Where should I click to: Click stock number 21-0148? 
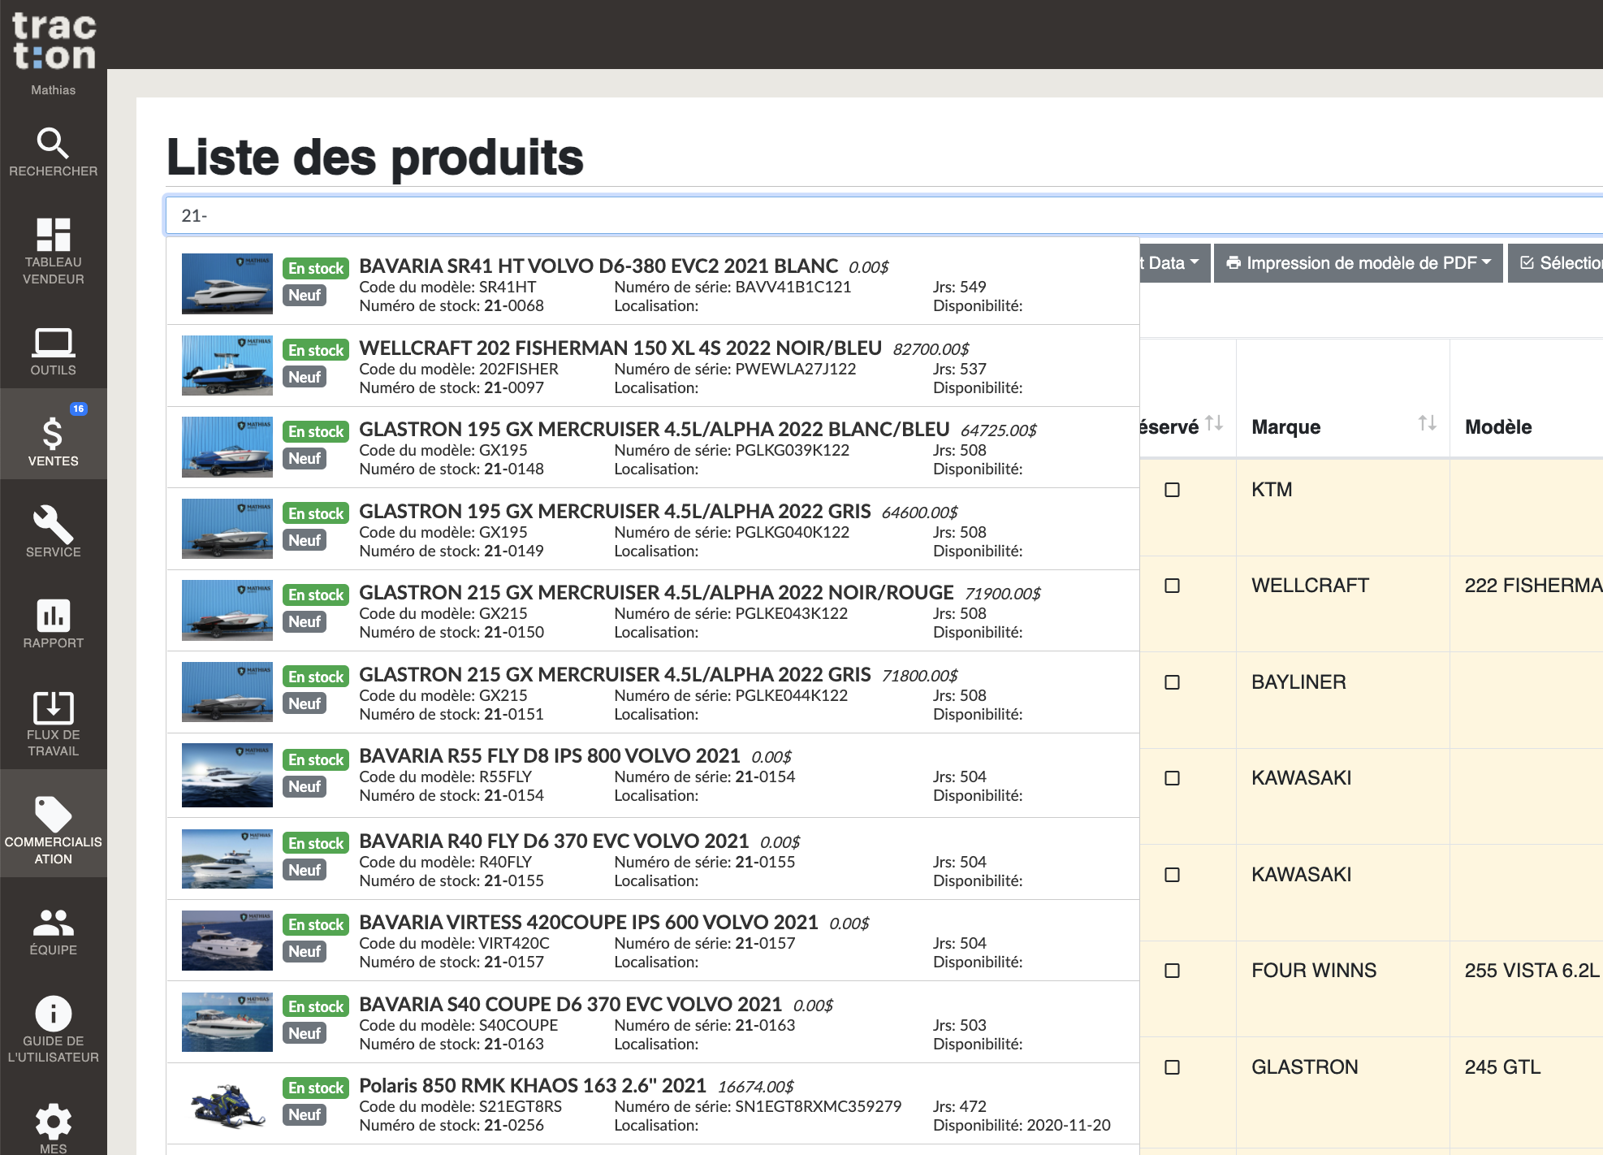514,469
